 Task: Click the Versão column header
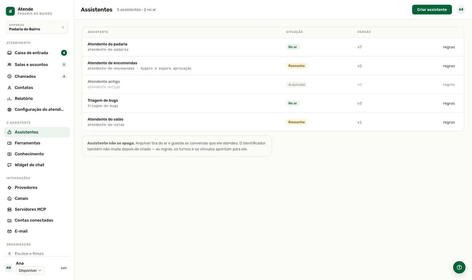(364, 32)
